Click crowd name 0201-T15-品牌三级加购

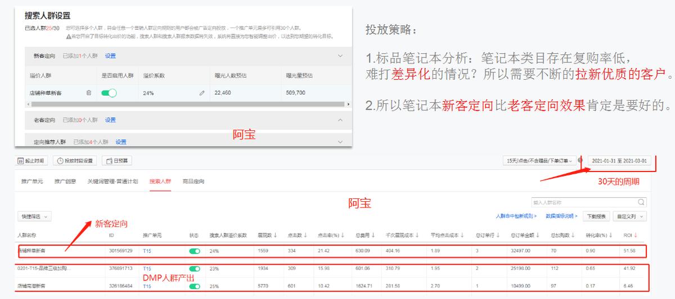point(44,269)
